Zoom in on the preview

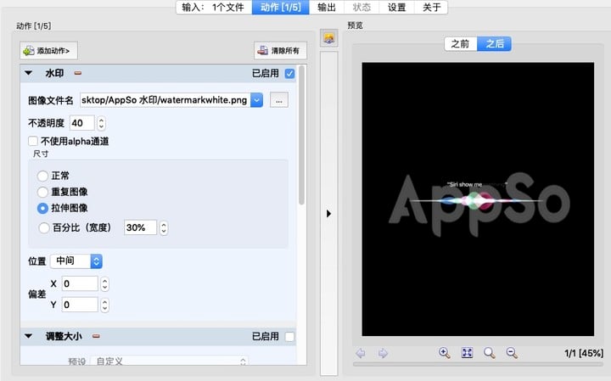[x=444, y=353]
